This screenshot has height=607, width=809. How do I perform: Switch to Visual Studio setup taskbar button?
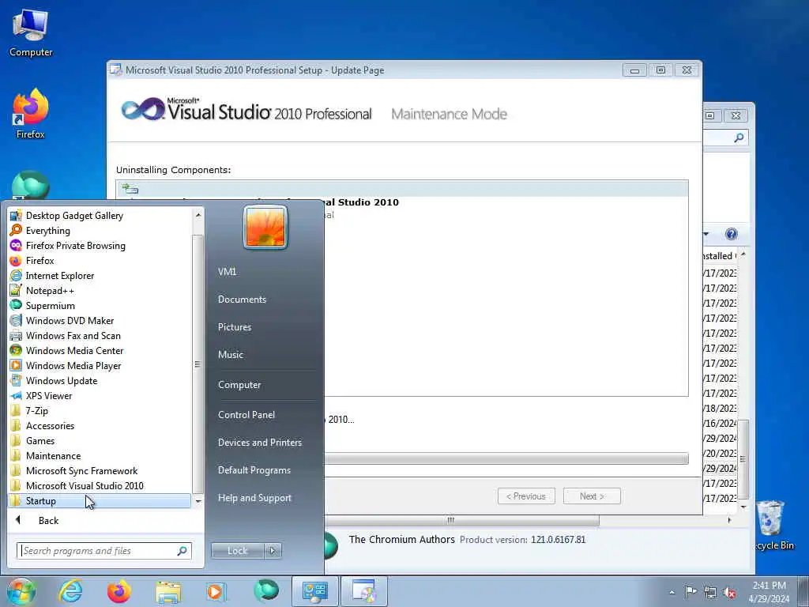pyautogui.click(x=363, y=591)
